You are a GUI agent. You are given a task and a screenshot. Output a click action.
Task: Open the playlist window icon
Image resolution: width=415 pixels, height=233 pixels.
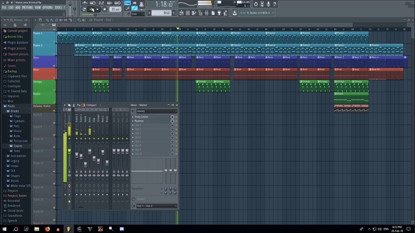182,13
